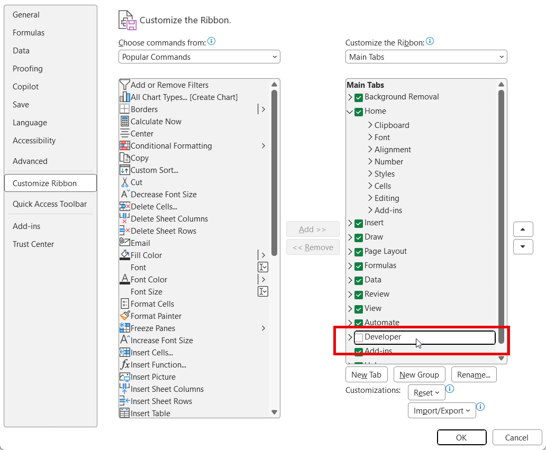The width and height of the screenshot is (546, 450).
Task: Click the Insert Sheet Rows icon
Action: coord(125,401)
